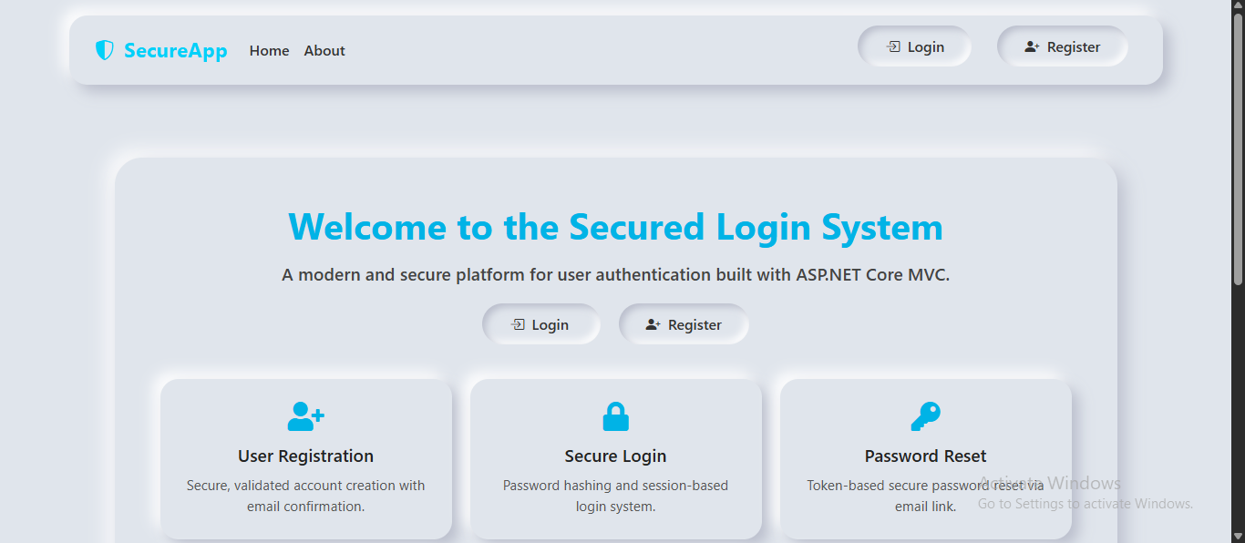This screenshot has width=1245, height=543.
Task: Select the Register button below the subtitle
Action: click(x=684, y=324)
